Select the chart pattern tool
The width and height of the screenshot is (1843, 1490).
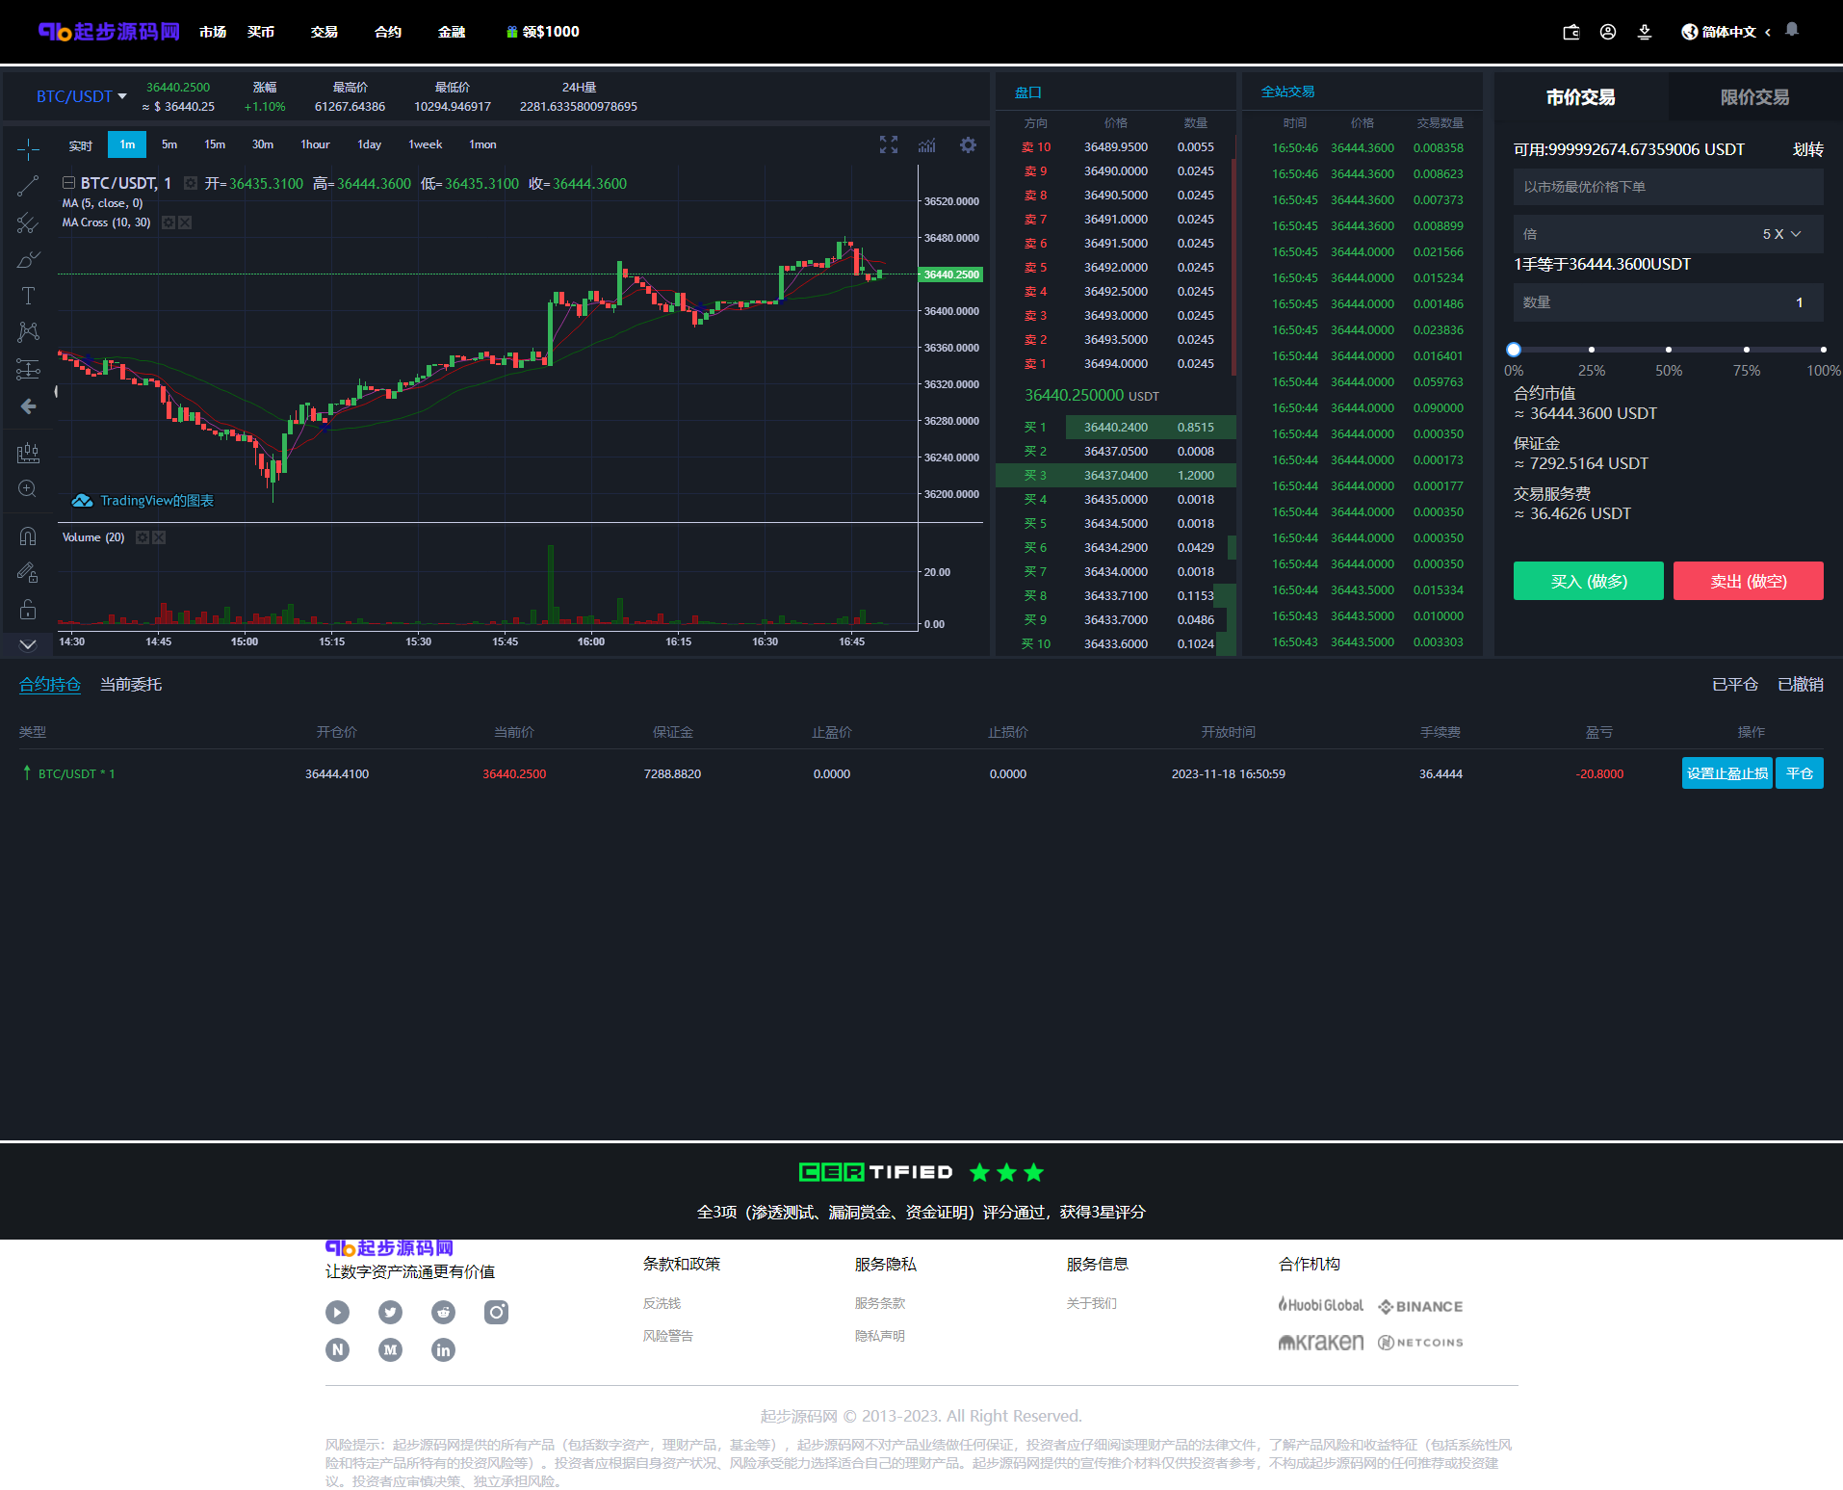tap(28, 332)
